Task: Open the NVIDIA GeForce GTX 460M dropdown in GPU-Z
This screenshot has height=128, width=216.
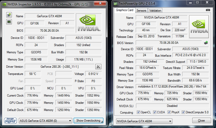Action: coord(144,121)
